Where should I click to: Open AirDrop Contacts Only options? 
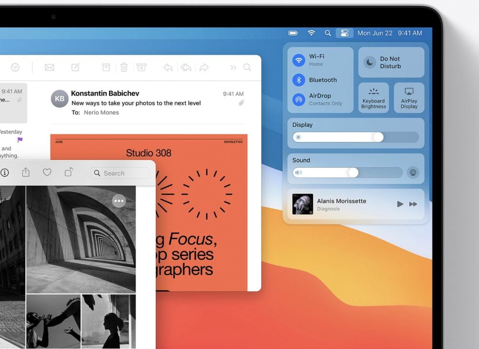click(299, 99)
